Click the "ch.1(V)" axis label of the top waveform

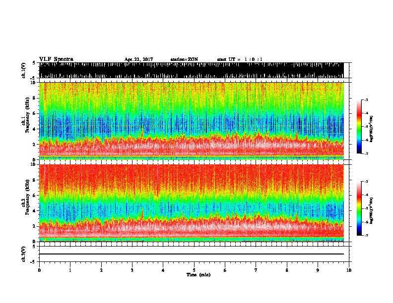23,70
